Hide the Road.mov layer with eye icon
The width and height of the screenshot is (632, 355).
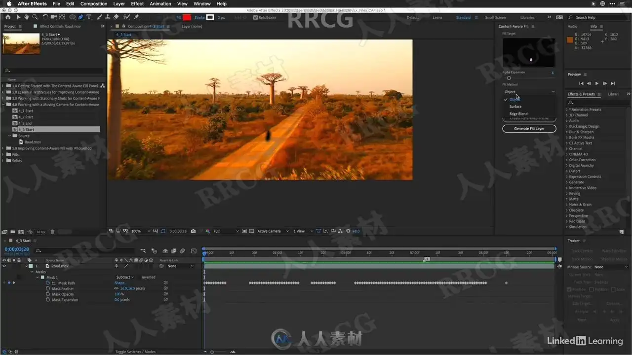[4, 266]
